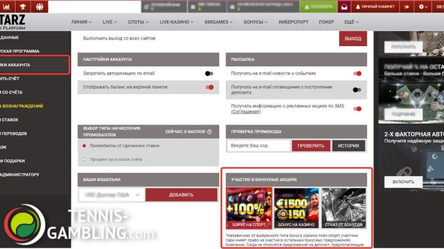Choose ОТКАЗ ОТ БОНУСОВ tile
The height and width of the screenshot is (249, 444).
[x=343, y=208]
